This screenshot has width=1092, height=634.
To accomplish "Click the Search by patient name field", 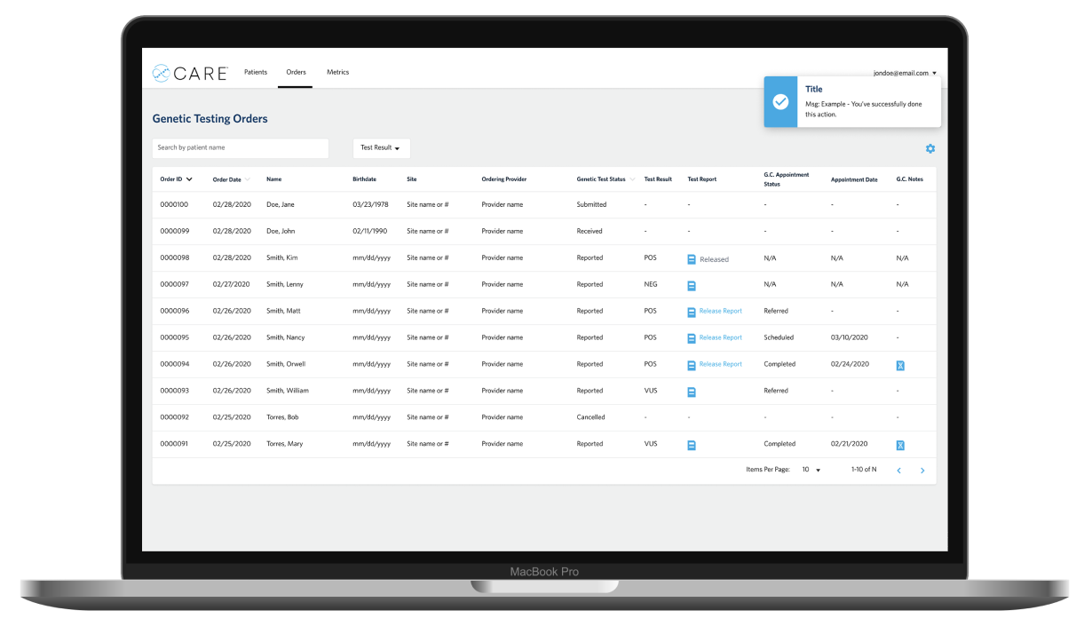I will pos(240,147).
